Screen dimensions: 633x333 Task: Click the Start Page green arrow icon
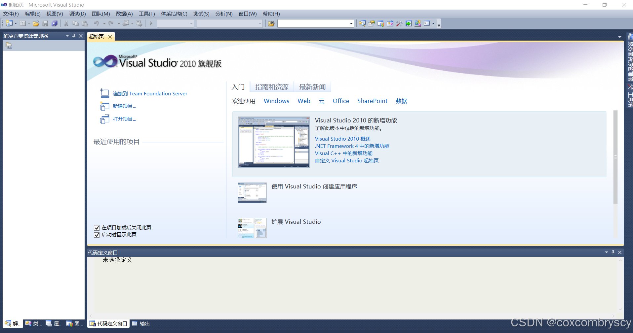pos(409,23)
